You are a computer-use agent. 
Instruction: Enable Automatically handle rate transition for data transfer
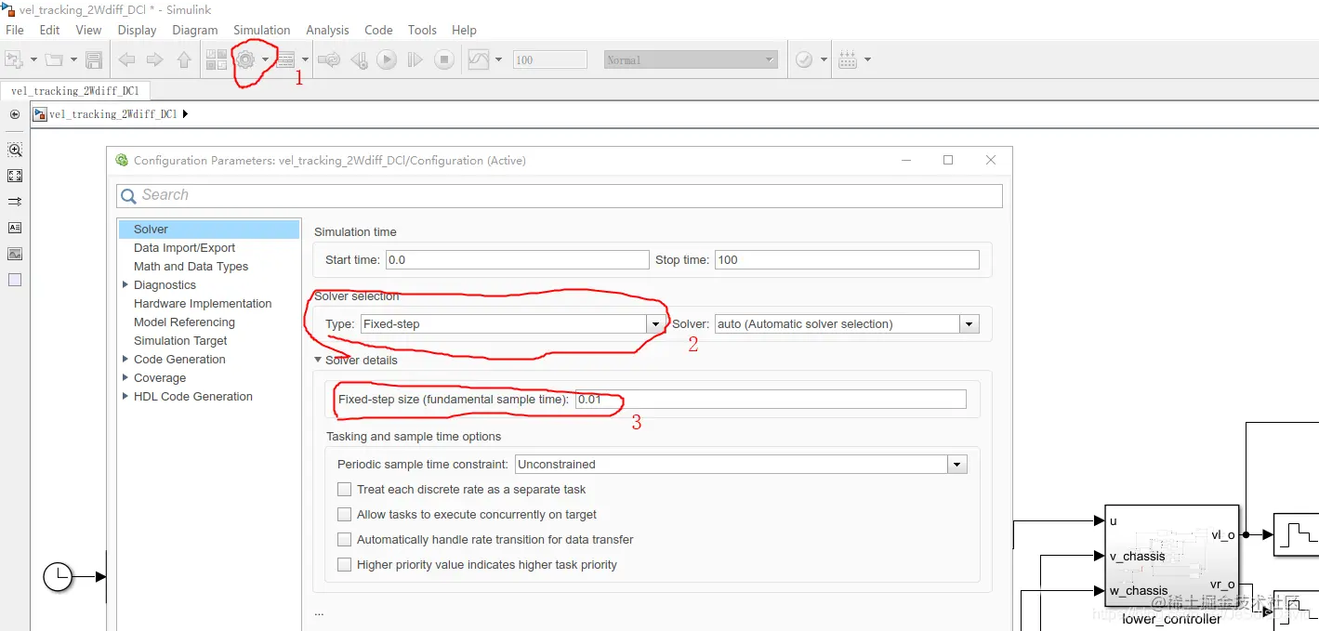[345, 539]
